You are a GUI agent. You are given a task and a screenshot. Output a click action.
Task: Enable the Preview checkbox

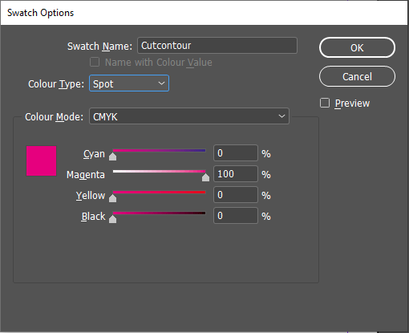click(325, 103)
